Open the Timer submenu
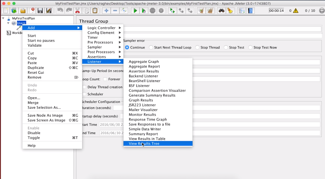Screen dimensions: 325x179 tap(103, 37)
